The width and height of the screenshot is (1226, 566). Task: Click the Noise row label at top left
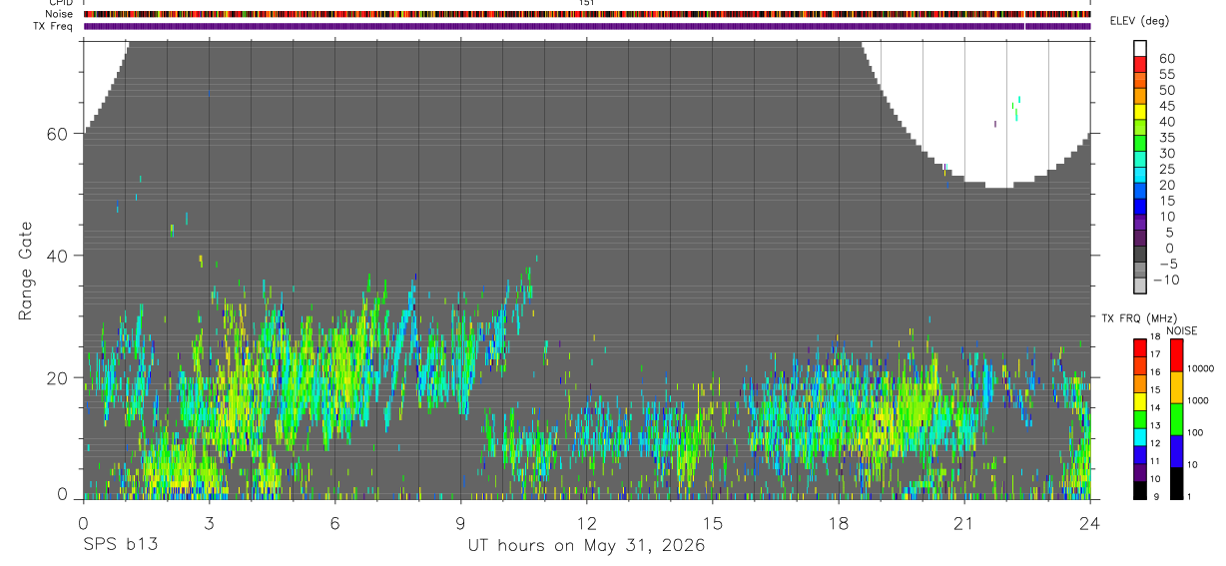[60, 14]
